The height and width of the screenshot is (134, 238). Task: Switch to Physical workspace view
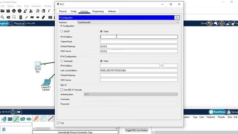click(17, 23)
